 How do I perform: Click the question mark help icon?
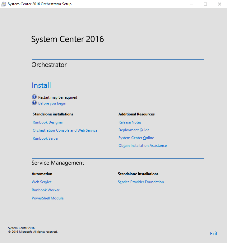34,103
